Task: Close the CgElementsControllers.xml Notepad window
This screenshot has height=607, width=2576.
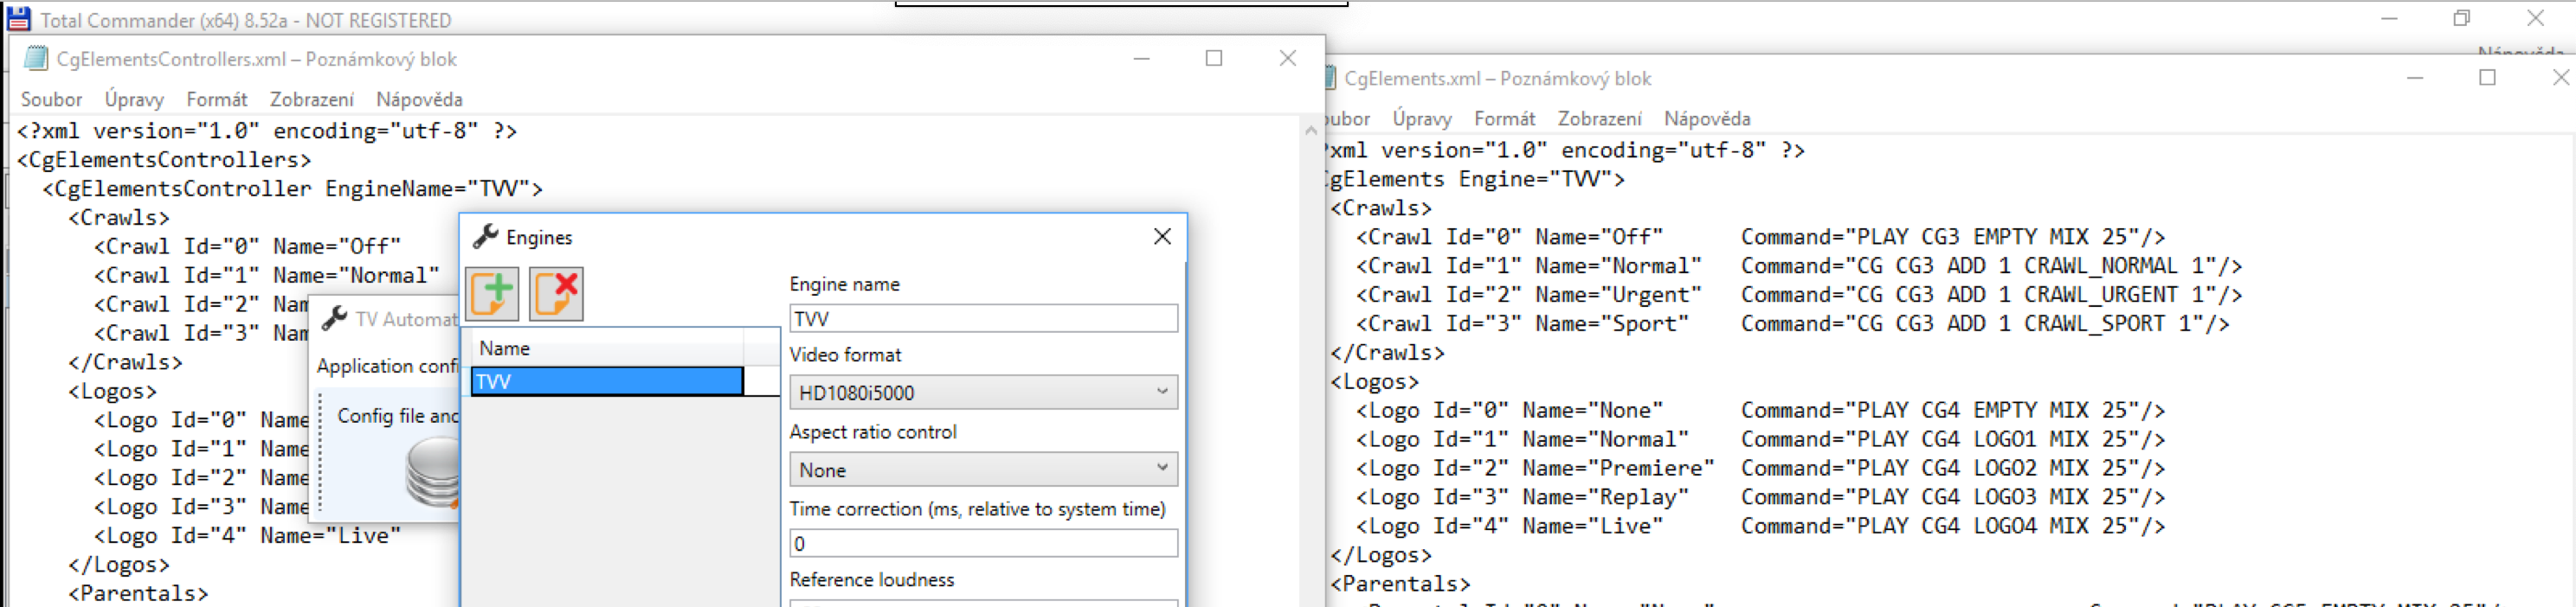Action: pos(1288,59)
